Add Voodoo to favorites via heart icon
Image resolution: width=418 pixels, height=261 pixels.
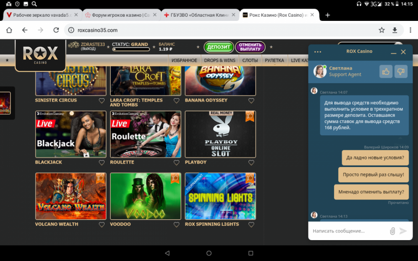pos(176,224)
